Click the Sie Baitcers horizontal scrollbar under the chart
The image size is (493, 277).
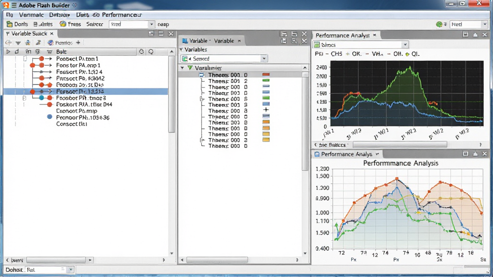(400, 144)
